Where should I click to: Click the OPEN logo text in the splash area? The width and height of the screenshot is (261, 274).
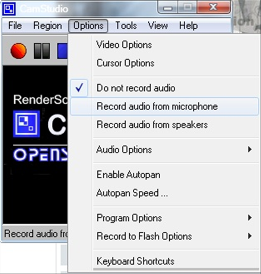point(40,155)
